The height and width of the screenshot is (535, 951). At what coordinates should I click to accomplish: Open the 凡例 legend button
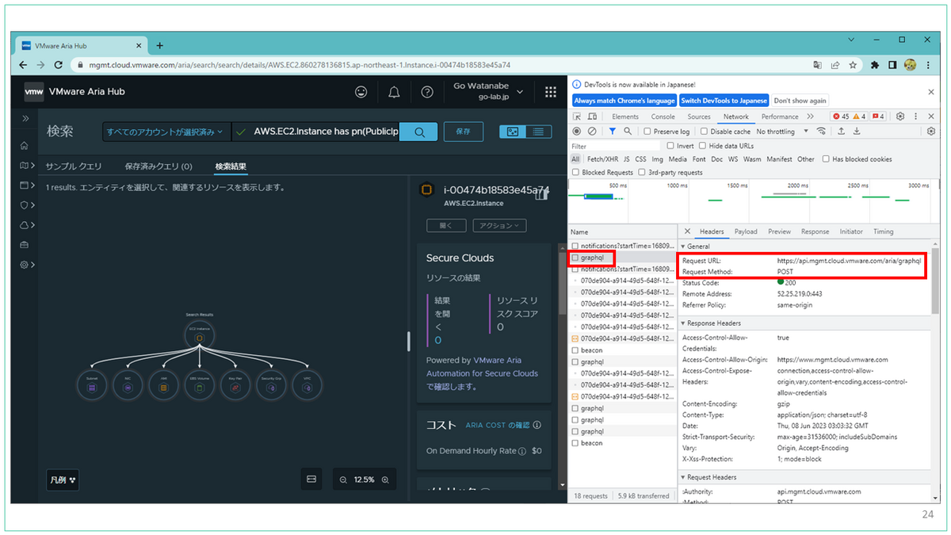tap(63, 480)
